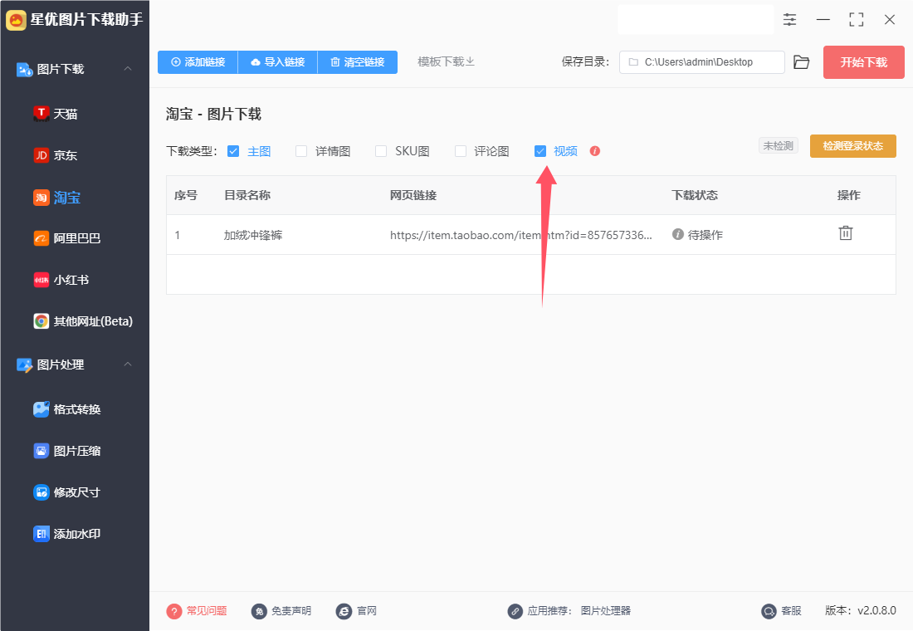Check the 详情图 checkbox
913x631 pixels.
coord(301,151)
